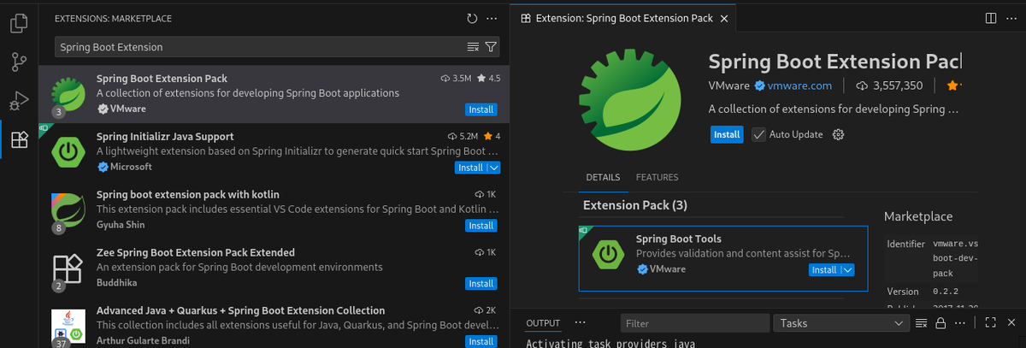Screen dimensions: 1026x348
Task: Select the OUTPUT panel tab
Action: point(543,323)
